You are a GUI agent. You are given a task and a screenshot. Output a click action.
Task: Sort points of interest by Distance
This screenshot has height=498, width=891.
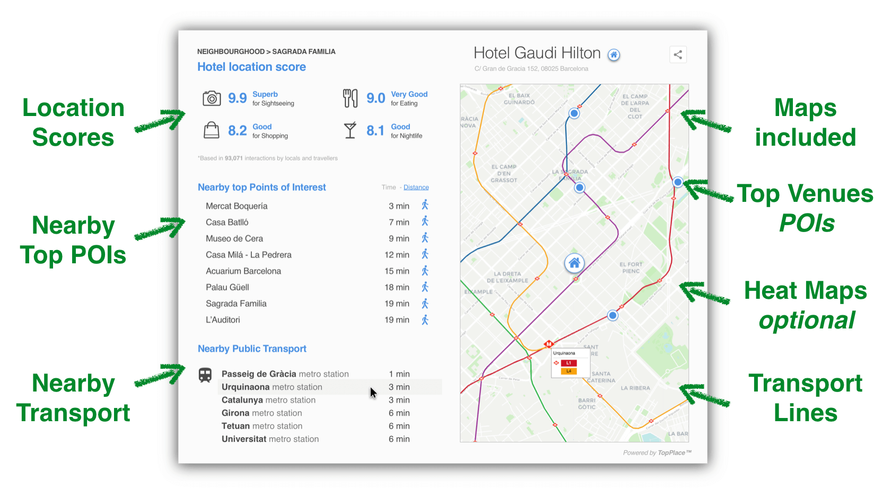click(x=416, y=188)
